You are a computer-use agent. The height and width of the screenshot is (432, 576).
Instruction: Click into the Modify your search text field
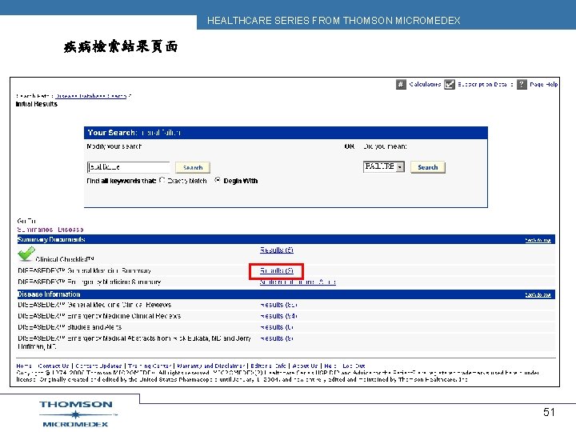click(x=129, y=167)
